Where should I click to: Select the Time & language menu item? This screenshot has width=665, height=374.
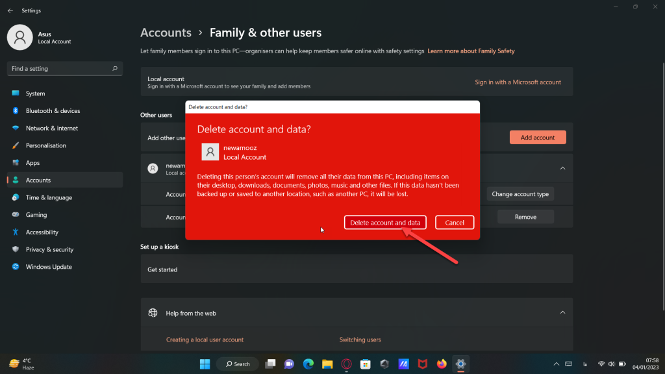click(x=49, y=197)
